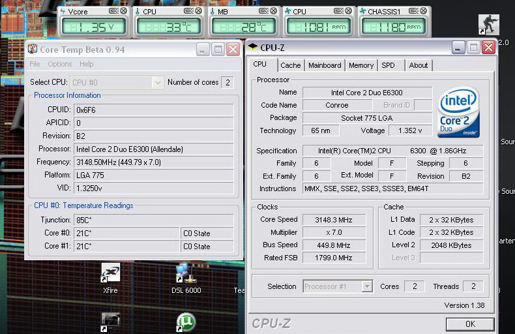This screenshot has height=334, width=515.
Task: Close the Vcore monitor widget
Action: 124,11
